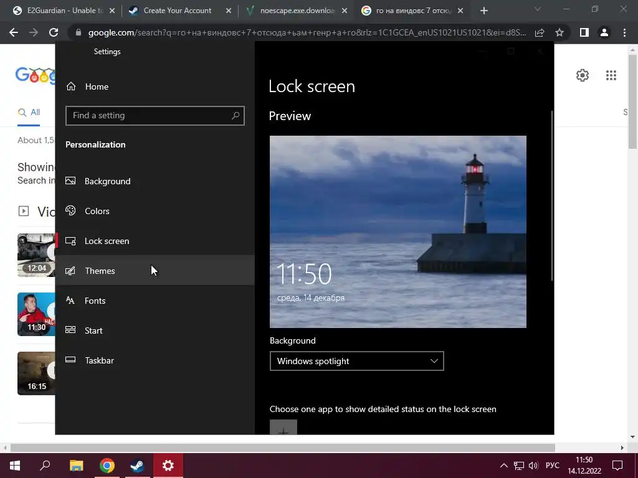The width and height of the screenshot is (638, 478).
Task: Open Windows taskbar search
Action: coord(45,466)
